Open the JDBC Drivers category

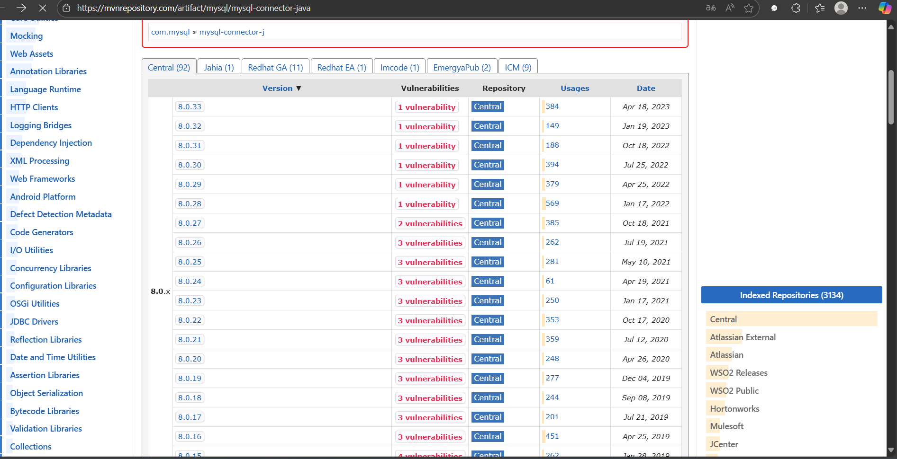point(34,322)
